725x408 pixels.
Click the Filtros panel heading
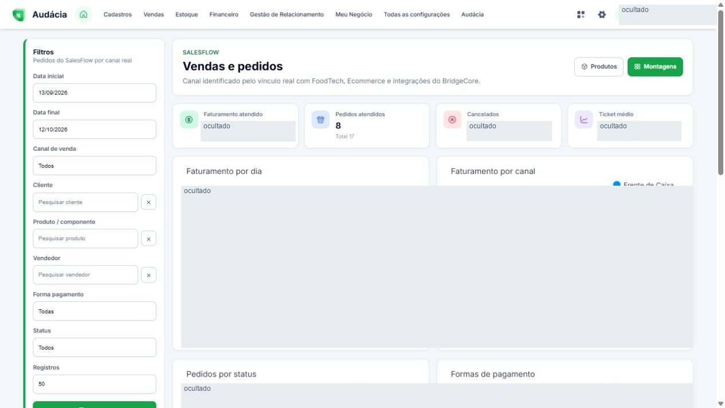tap(44, 52)
